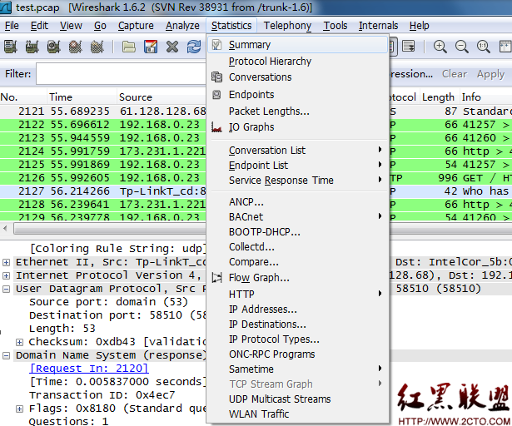Expand Conversation List submenu

tap(297, 150)
